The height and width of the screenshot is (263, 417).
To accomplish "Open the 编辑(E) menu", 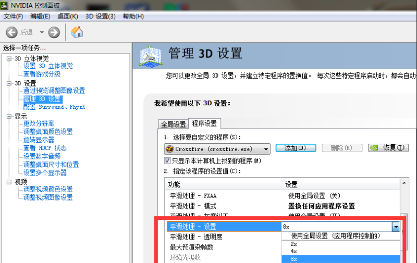I will 40,17.
